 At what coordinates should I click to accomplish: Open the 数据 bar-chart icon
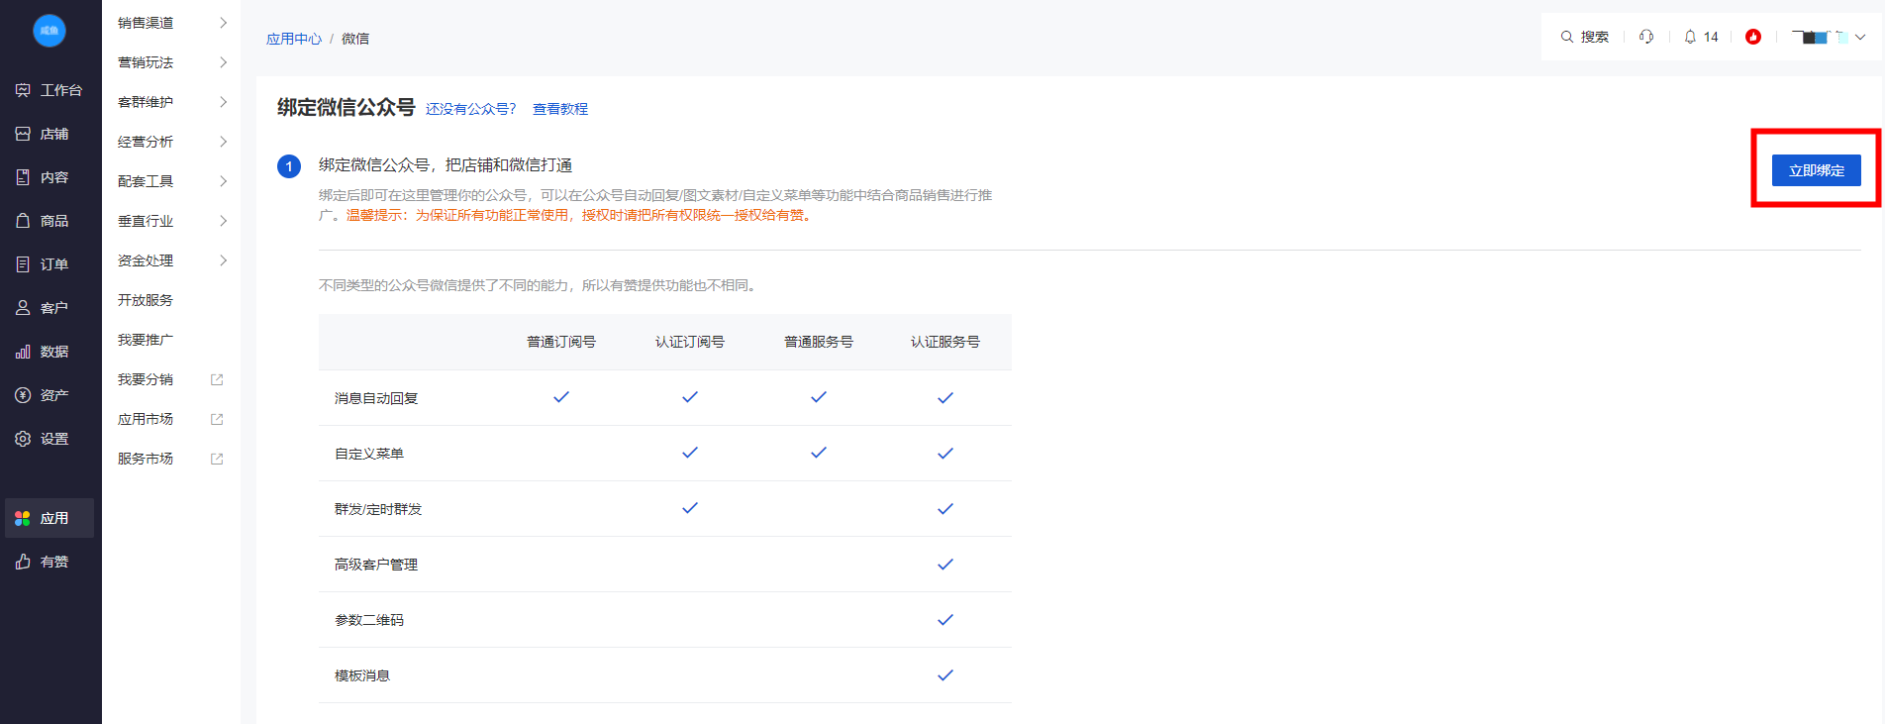23,352
